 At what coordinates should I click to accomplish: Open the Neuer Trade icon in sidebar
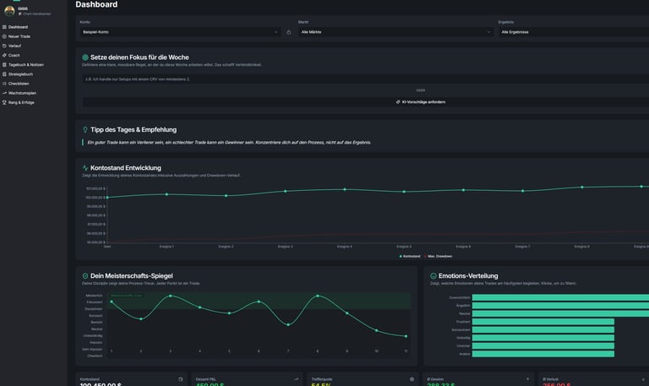(4, 36)
